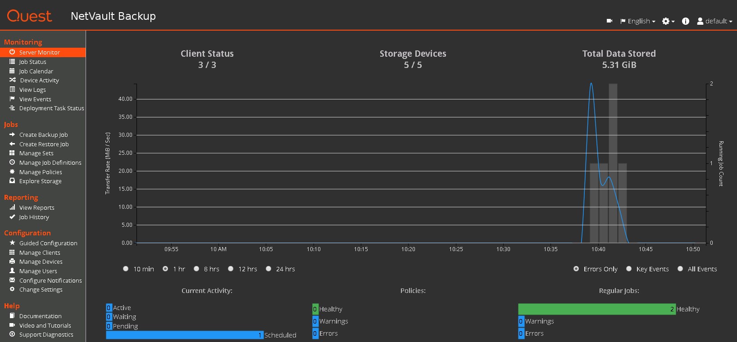Click the info circle icon in header

click(685, 21)
